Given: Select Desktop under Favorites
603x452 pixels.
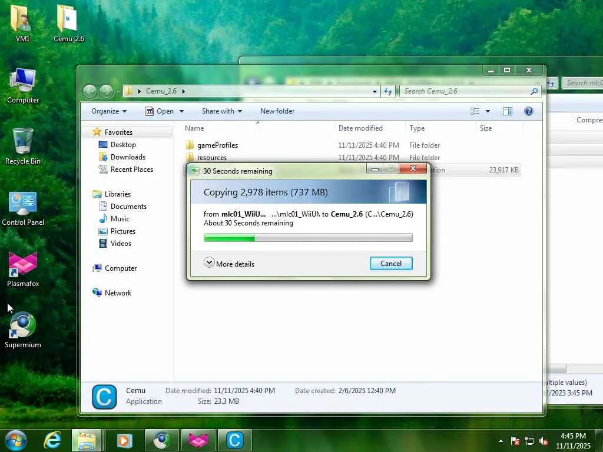Looking at the screenshot, I should 123,145.
